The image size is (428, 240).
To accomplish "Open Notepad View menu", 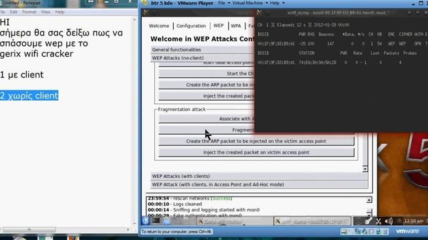I will tap(45, 12).
